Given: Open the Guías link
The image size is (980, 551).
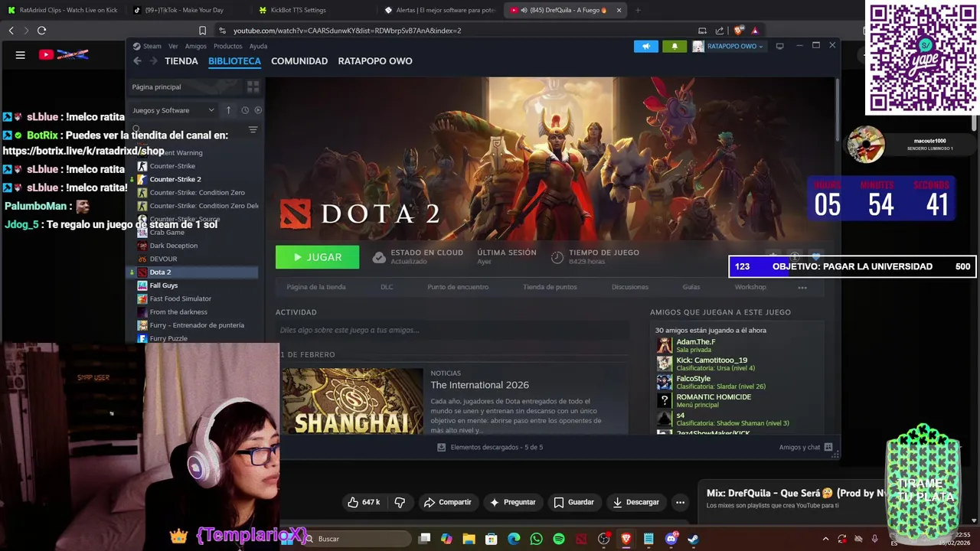Looking at the screenshot, I should coord(691,287).
